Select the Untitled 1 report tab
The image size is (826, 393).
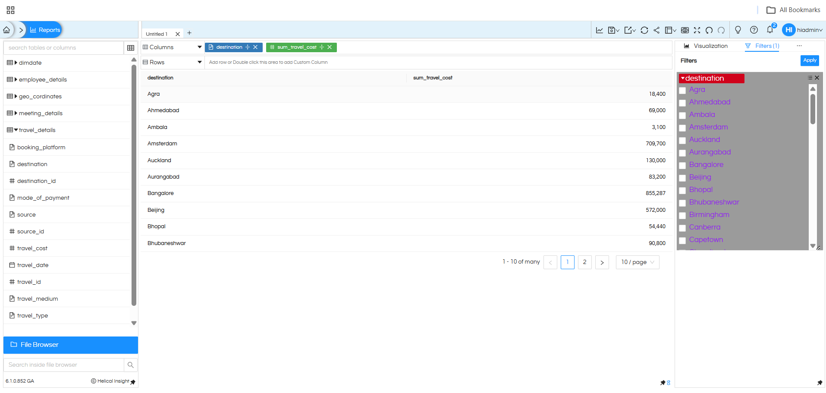(157, 34)
